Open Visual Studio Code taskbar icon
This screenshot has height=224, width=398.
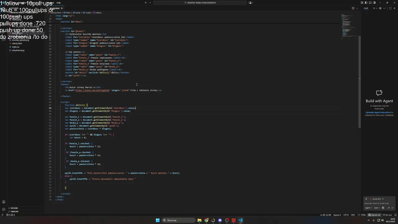pos(240,220)
